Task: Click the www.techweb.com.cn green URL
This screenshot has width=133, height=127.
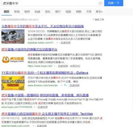Action: 16,126
